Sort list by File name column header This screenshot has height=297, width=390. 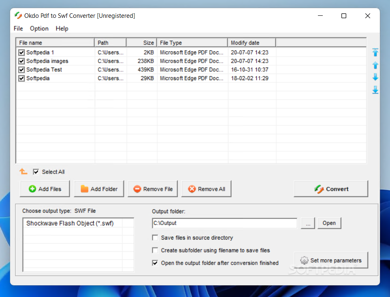[55, 43]
